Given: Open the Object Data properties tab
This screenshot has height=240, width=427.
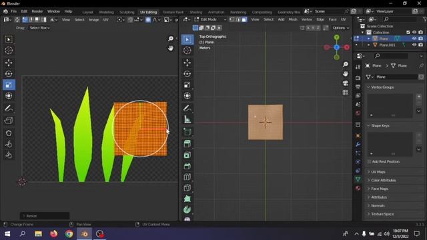Looking at the screenshot, I should point(358,179).
